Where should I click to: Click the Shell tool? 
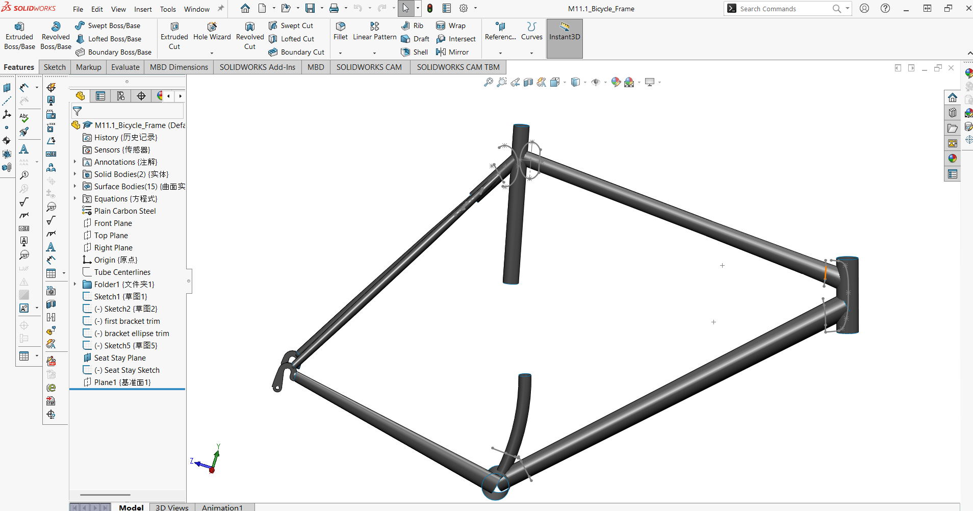click(414, 52)
